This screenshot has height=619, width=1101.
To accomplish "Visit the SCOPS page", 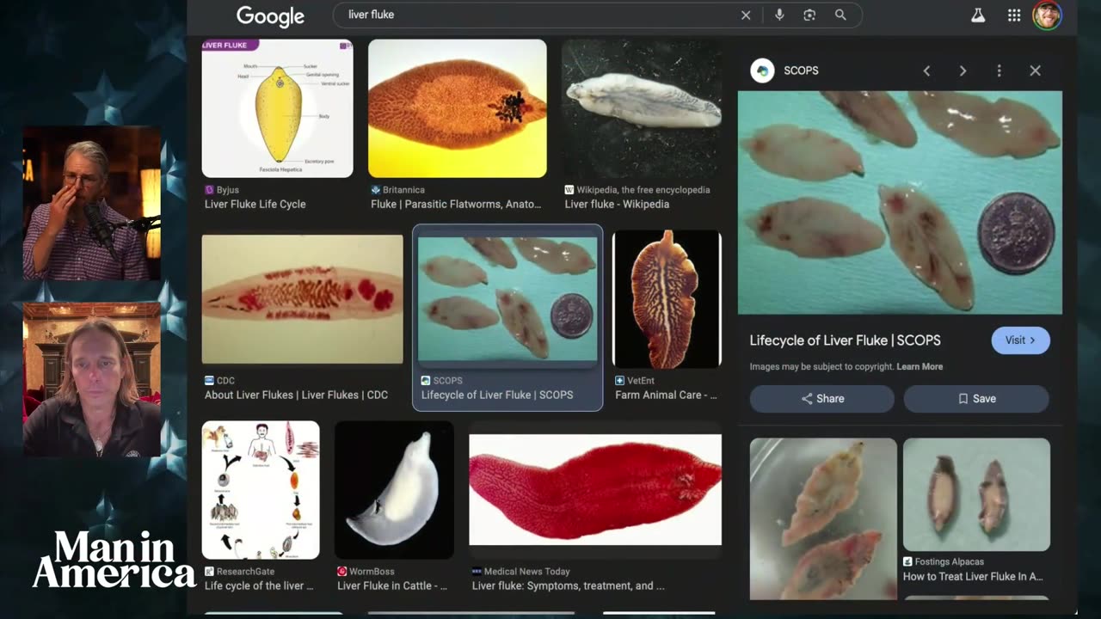I will [x=1020, y=340].
